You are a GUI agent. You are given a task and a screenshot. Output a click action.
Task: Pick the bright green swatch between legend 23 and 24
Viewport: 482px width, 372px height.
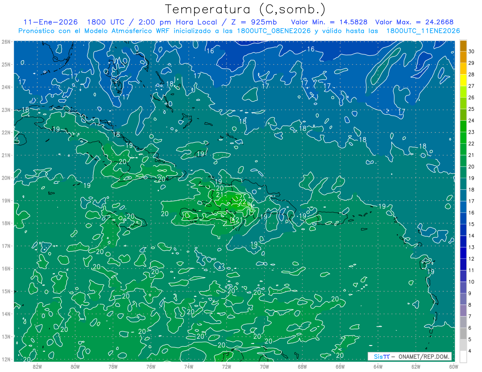point(464,126)
